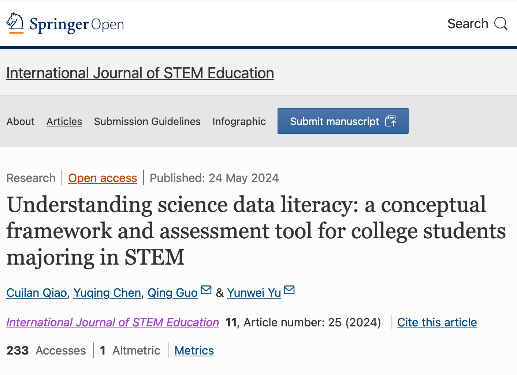Open author Yunwei Yu's name link
The width and height of the screenshot is (517, 375).
tap(254, 293)
